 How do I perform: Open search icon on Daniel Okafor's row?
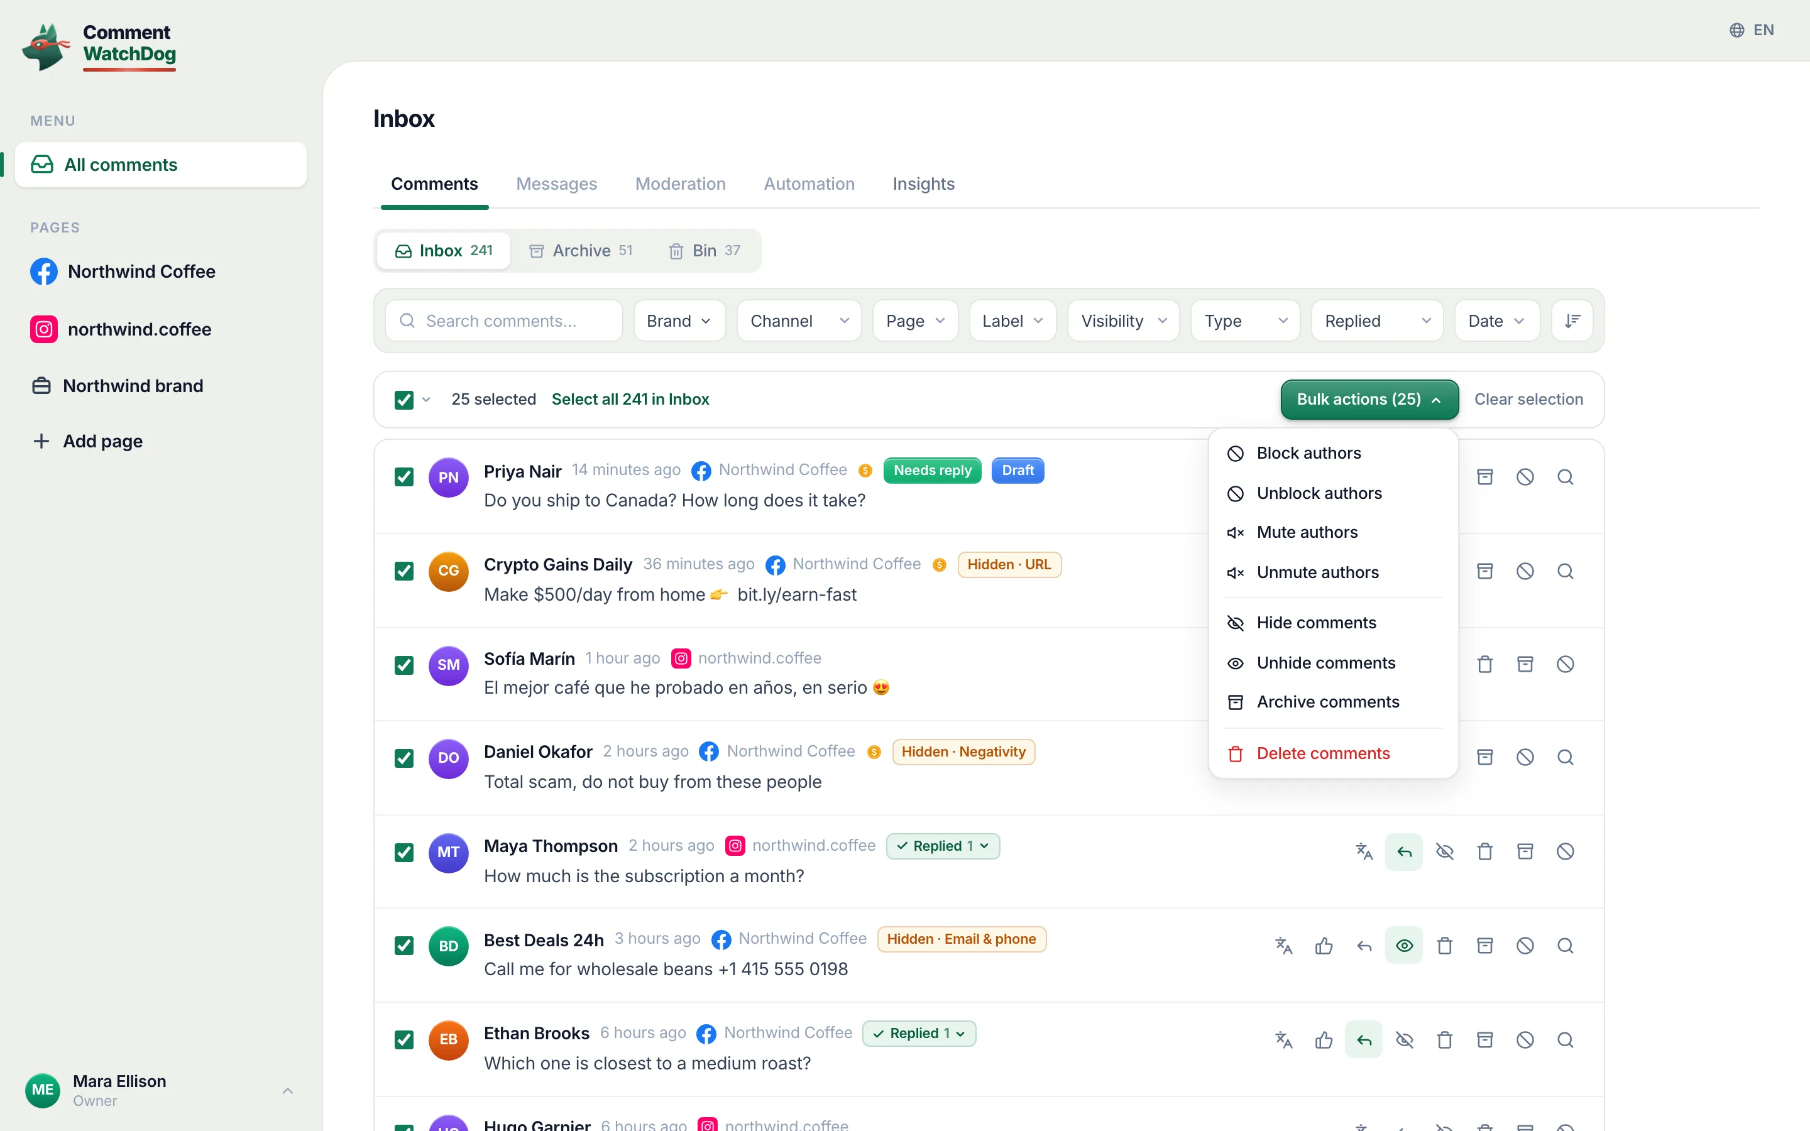[x=1566, y=758]
